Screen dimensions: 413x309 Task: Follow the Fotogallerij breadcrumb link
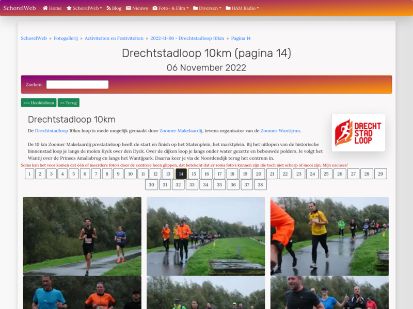pyautogui.click(x=66, y=38)
